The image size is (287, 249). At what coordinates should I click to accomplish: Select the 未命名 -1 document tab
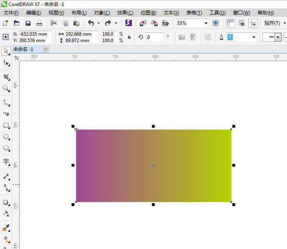tap(27, 49)
